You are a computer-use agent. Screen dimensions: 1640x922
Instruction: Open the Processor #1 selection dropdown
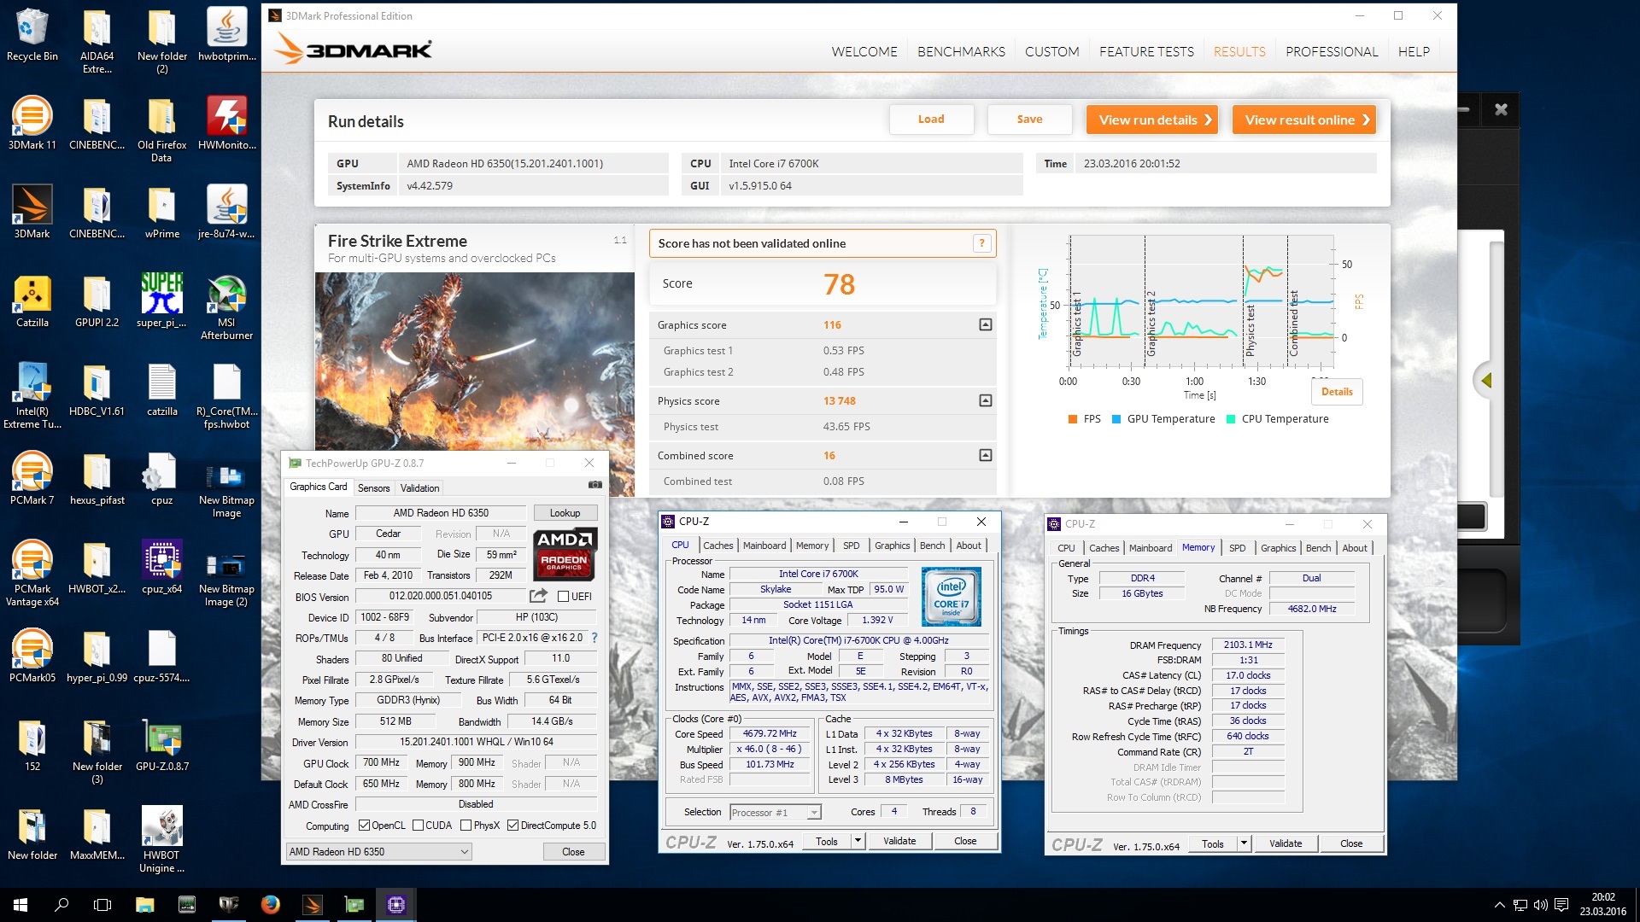[775, 812]
